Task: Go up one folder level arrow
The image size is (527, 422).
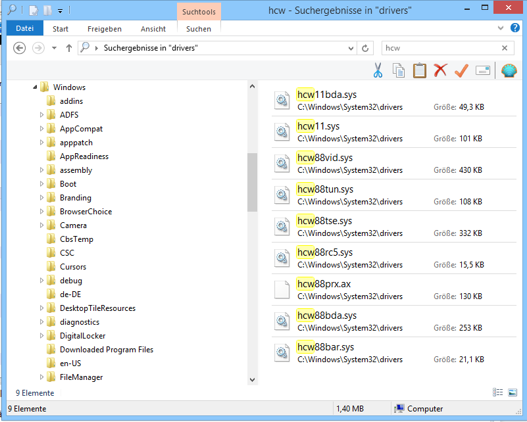Action: 69,48
